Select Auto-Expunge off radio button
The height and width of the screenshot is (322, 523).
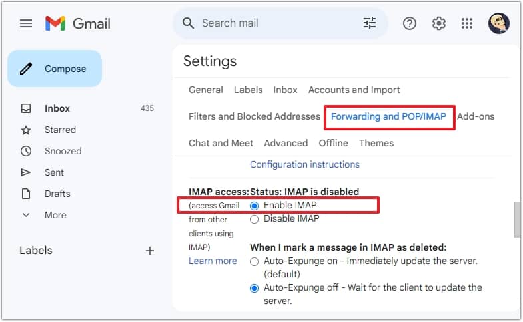point(254,288)
